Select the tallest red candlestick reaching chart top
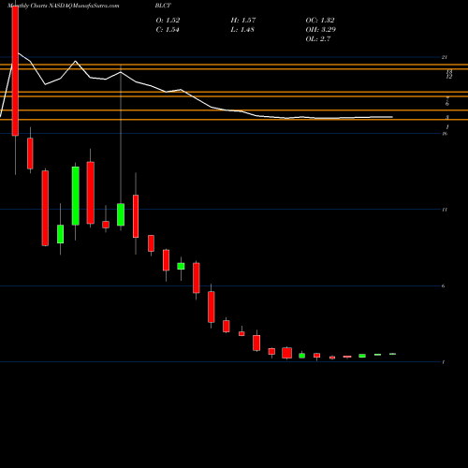This screenshot has width=468, height=468. point(15,70)
